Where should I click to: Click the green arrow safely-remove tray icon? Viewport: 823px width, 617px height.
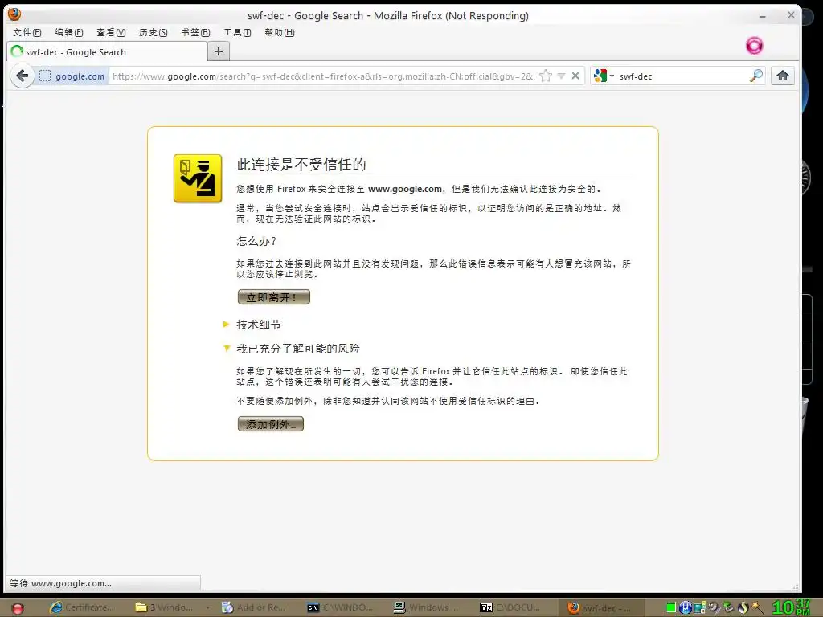tap(728, 607)
